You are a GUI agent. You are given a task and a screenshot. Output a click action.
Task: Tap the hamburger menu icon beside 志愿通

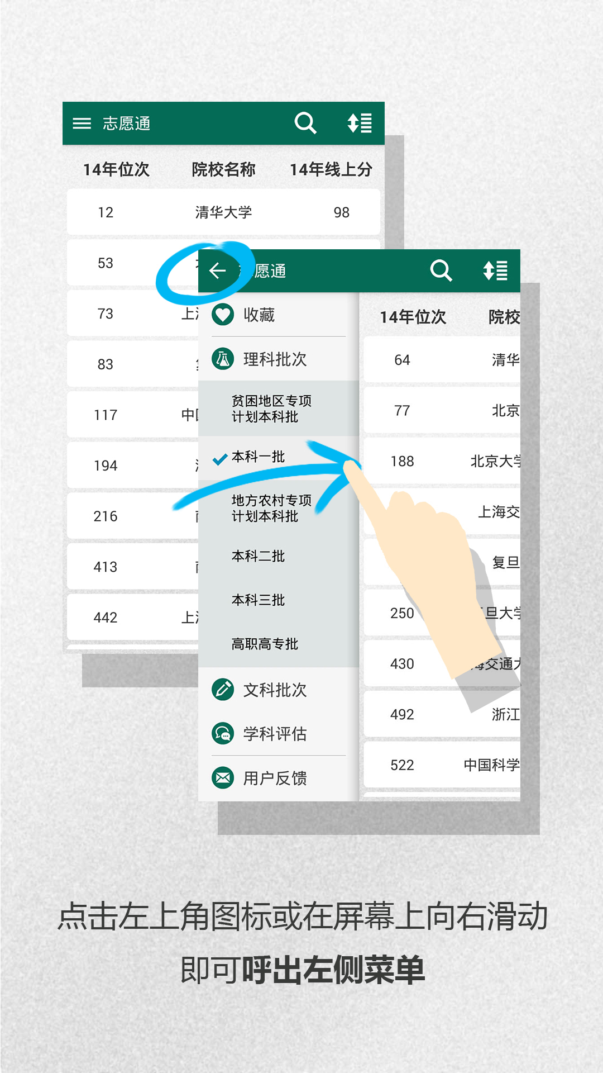coord(82,124)
